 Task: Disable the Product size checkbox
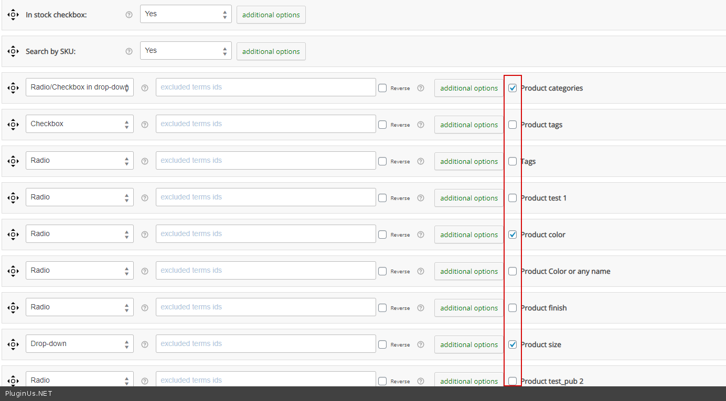pyautogui.click(x=513, y=344)
